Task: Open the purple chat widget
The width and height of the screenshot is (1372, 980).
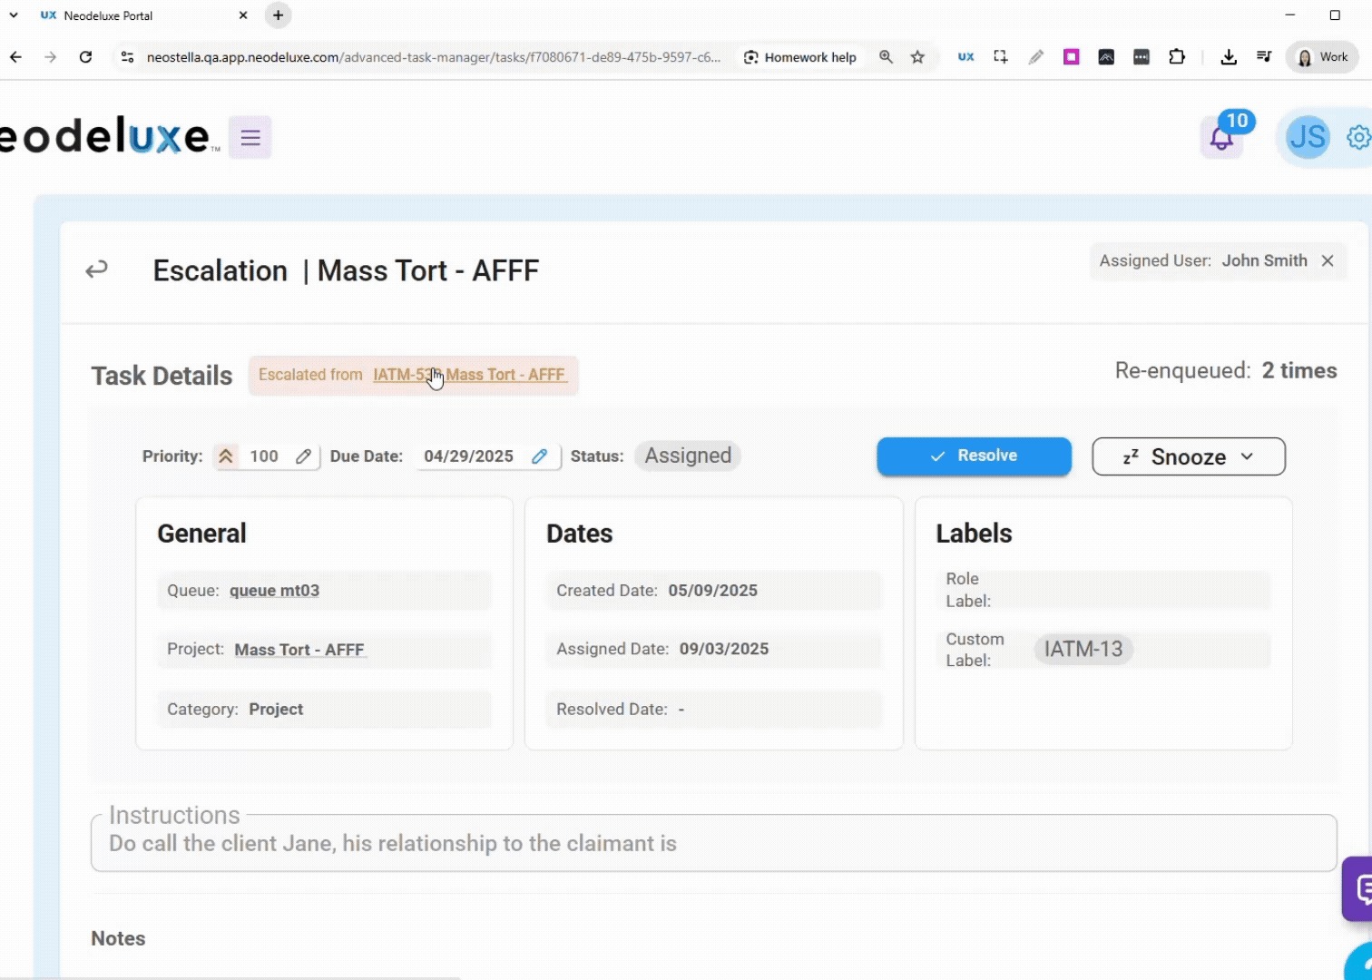Action: coord(1361,889)
